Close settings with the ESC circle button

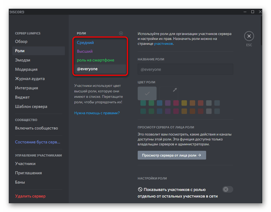click(249, 36)
